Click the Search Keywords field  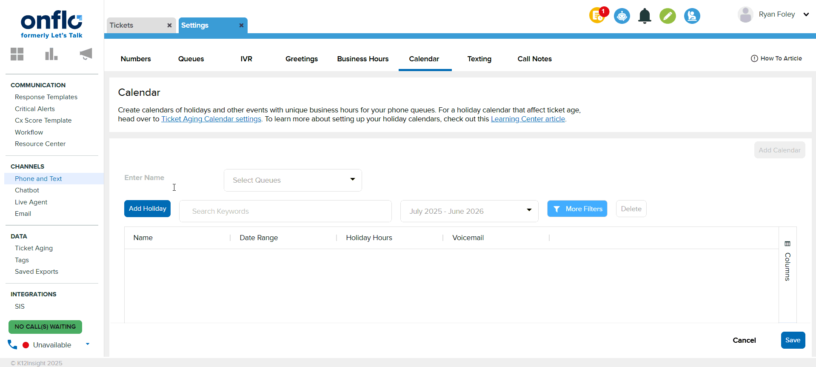285,211
